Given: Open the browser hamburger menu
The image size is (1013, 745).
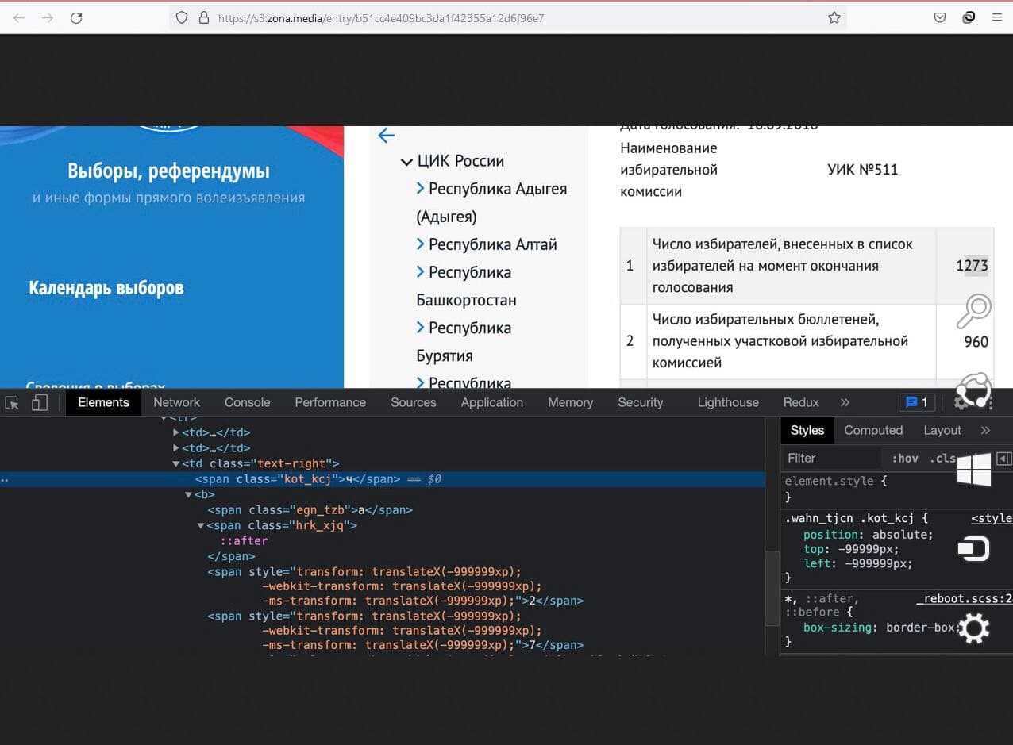Looking at the screenshot, I should (x=997, y=17).
